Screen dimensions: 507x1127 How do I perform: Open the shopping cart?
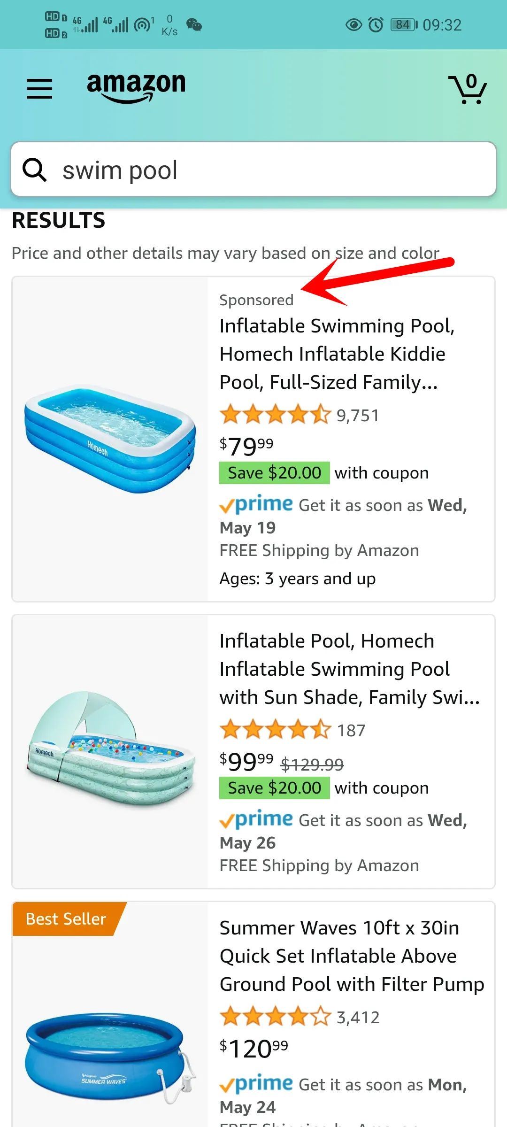coord(468,89)
